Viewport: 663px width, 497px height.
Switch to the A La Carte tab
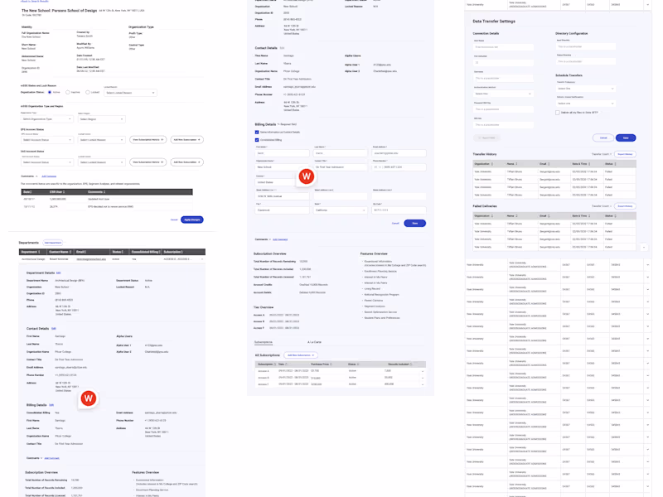pyautogui.click(x=314, y=342)
